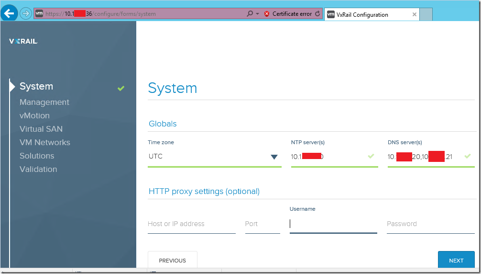The width and height of the screenshot is (481, 274).
Task: Refresh the page with reload icon
Action: 317,14
